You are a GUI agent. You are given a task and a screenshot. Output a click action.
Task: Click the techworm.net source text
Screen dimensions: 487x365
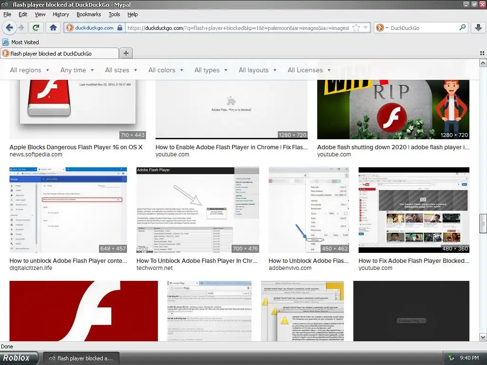click(155, 268)
